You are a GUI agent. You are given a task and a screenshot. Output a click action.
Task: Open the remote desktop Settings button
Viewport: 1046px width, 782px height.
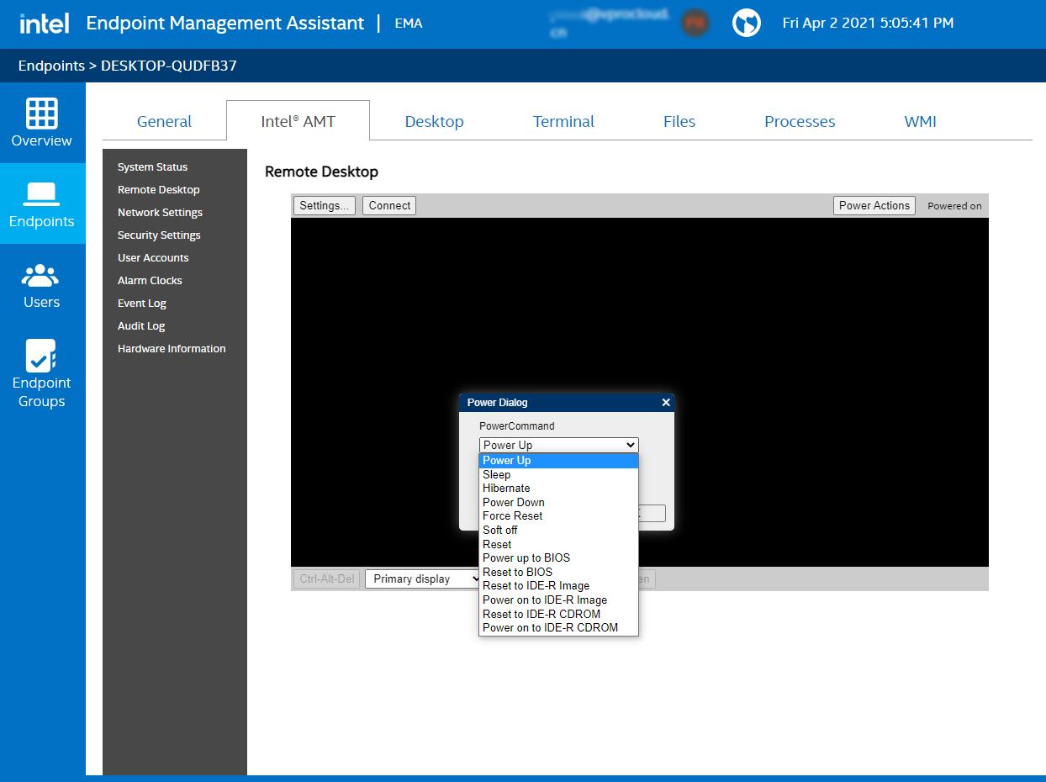coord(324,205)
